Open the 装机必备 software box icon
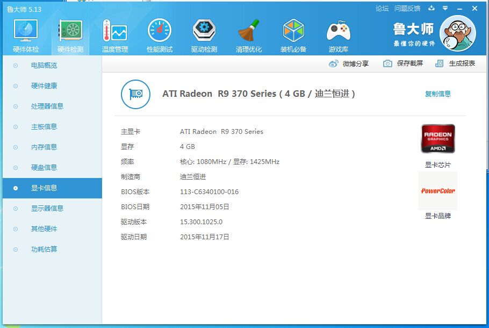Image resolution: width=489 pixels, height=328 pixels. click(x=293, y=30)
